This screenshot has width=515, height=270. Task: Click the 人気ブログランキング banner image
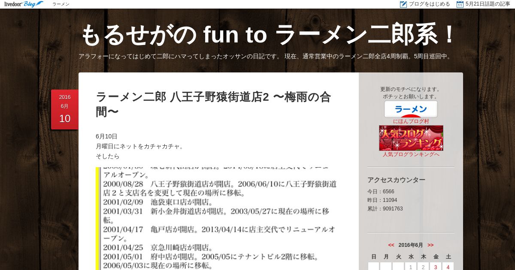411,138
